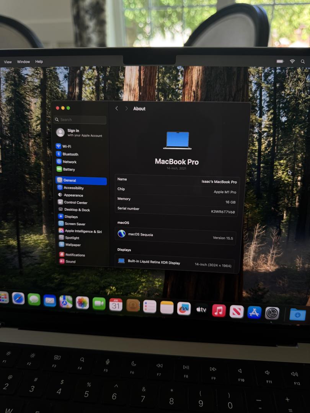310x413 pixels.
Task: Click the 16 GB memory value
Action: click(x=230, y=202)
